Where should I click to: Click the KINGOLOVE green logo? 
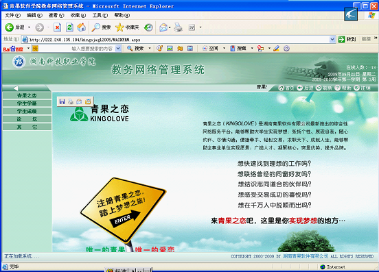79,114
